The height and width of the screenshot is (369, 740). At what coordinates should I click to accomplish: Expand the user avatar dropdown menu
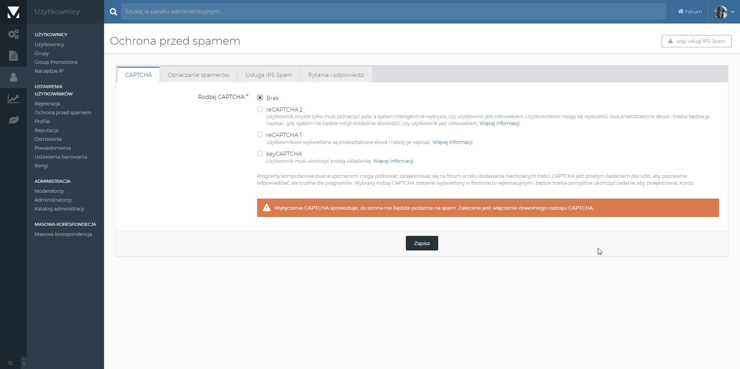pos(724,12)
